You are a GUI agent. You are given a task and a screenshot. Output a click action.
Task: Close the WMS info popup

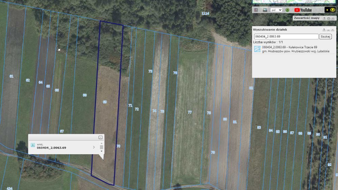coord(100,137)
